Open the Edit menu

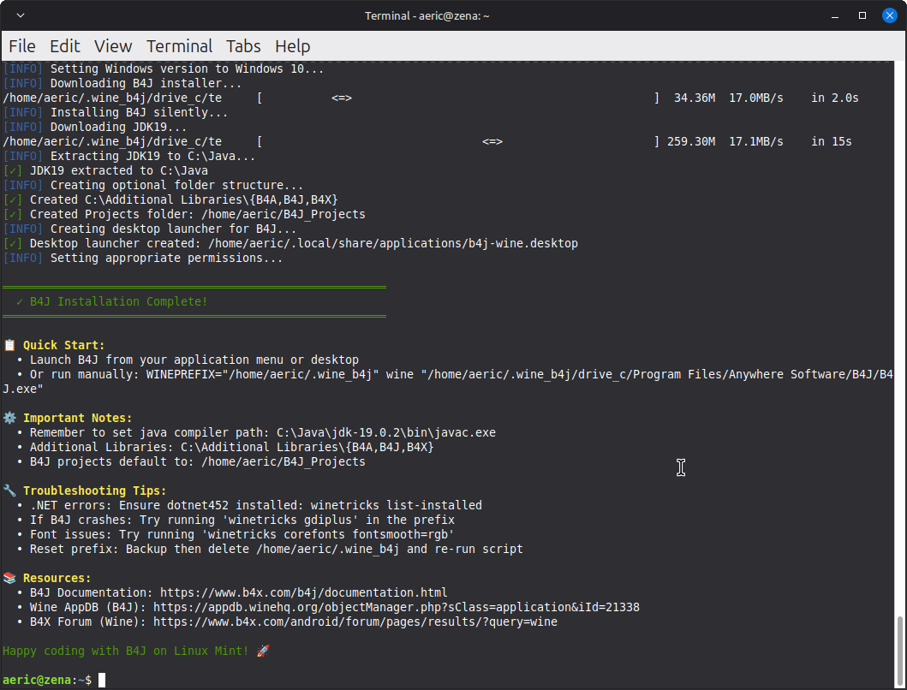pos(65,46)
